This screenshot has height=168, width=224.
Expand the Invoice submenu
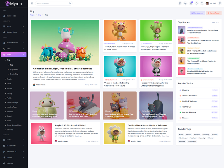click(x=14, y=88)
